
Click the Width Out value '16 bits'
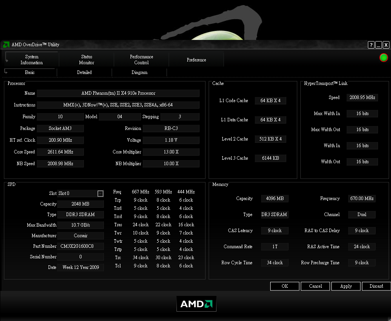[362, 162]
